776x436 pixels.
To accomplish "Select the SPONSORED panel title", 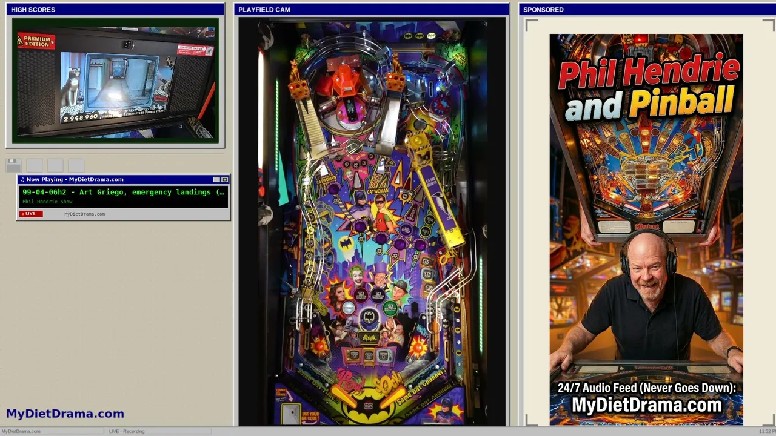I will pos(543,10).
